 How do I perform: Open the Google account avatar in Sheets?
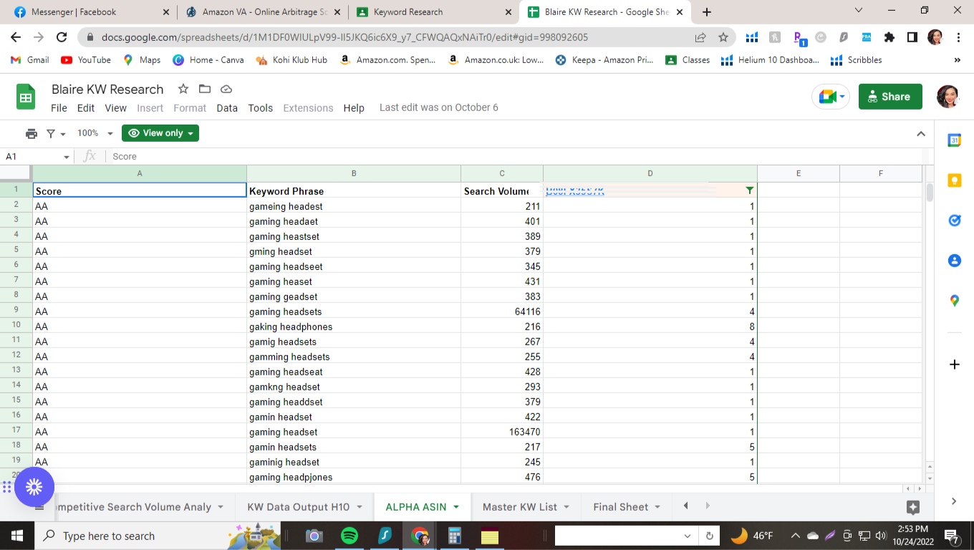948,97
